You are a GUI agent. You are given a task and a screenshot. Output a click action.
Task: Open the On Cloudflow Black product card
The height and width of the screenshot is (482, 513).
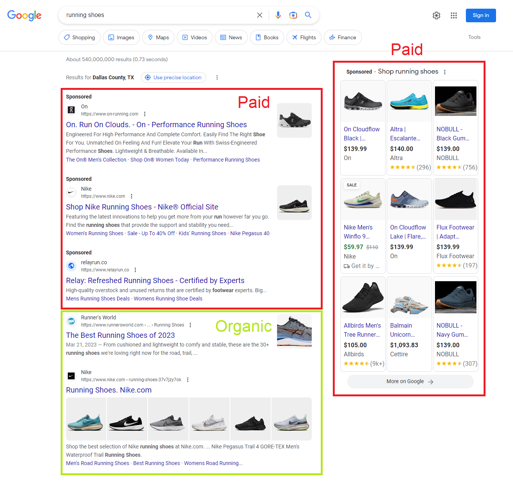click(363, 128)
